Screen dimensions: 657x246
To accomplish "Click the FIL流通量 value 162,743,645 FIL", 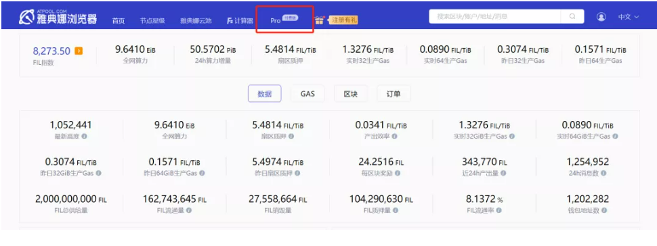I will (x=174, y=199).
